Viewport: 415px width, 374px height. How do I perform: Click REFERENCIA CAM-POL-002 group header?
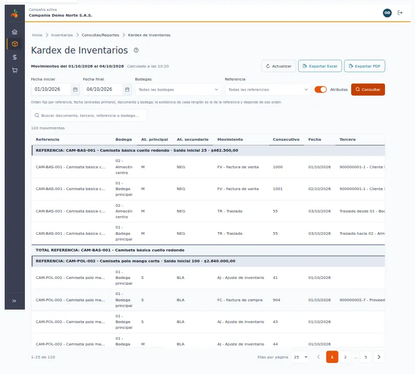tap(208, 261)
